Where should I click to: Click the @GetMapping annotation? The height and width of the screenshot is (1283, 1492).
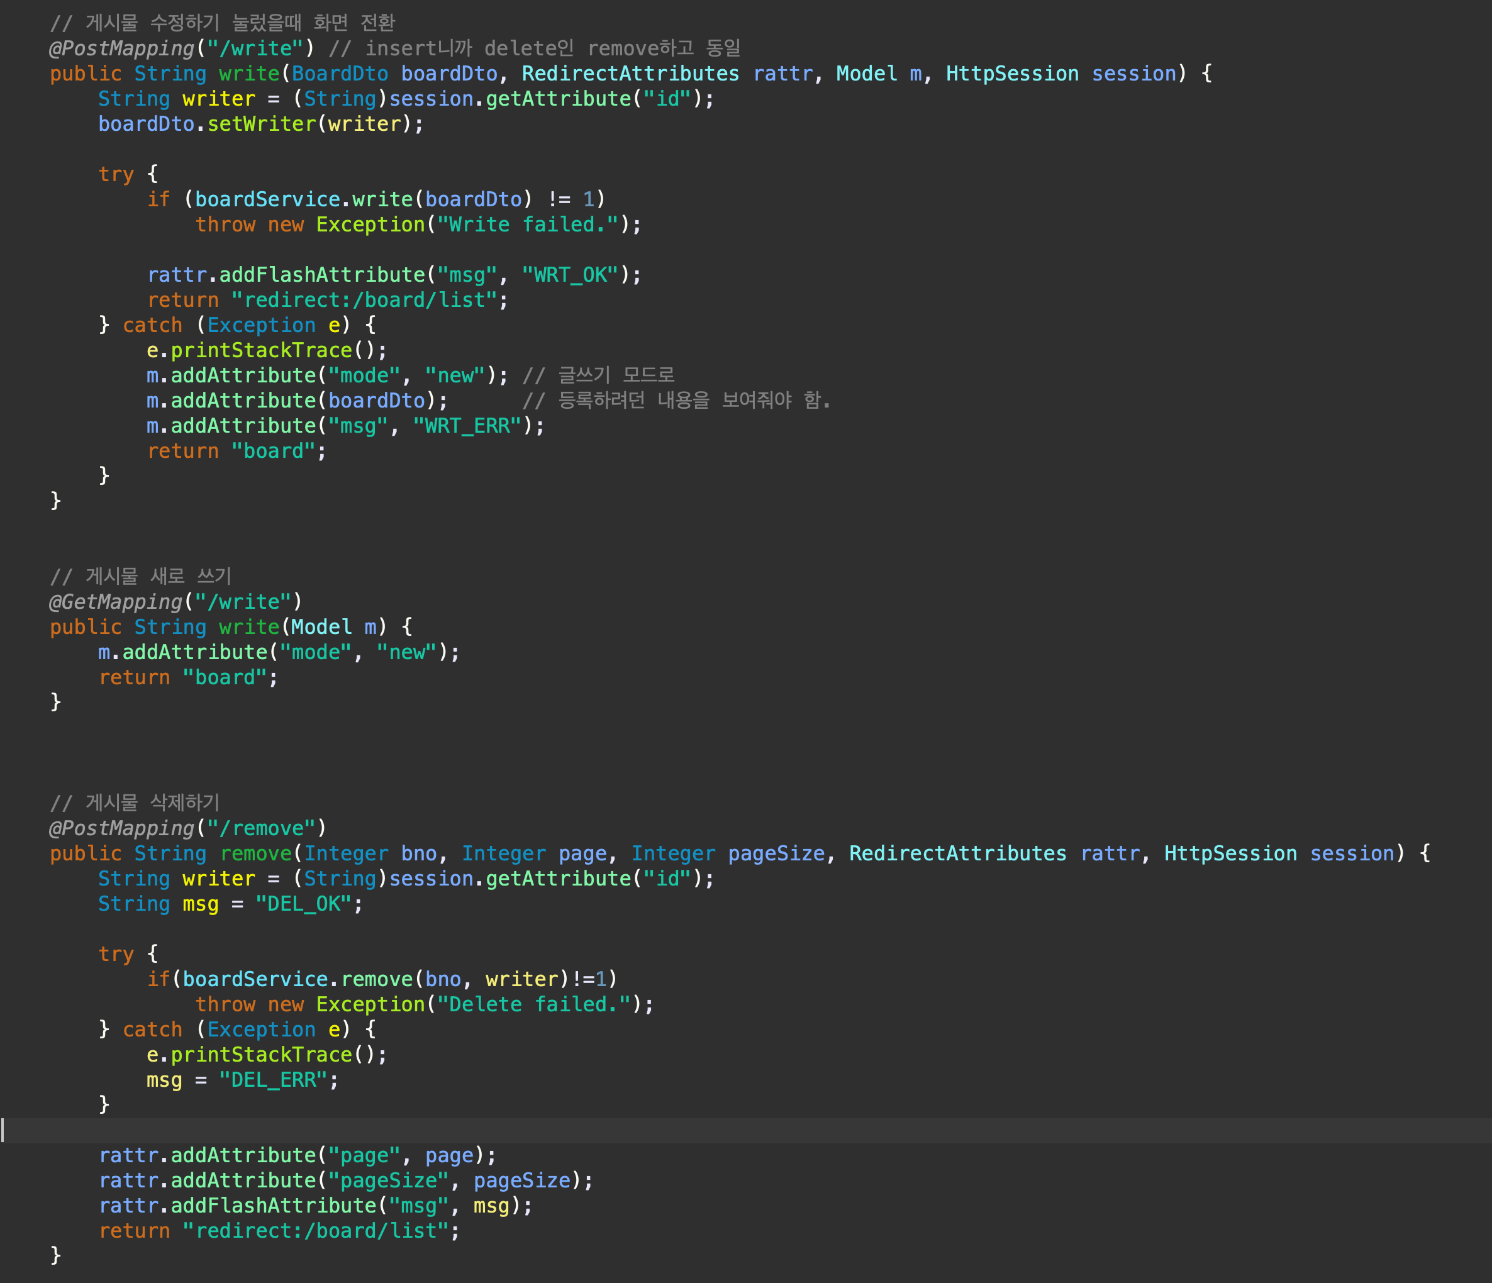[x=115, y=601]
